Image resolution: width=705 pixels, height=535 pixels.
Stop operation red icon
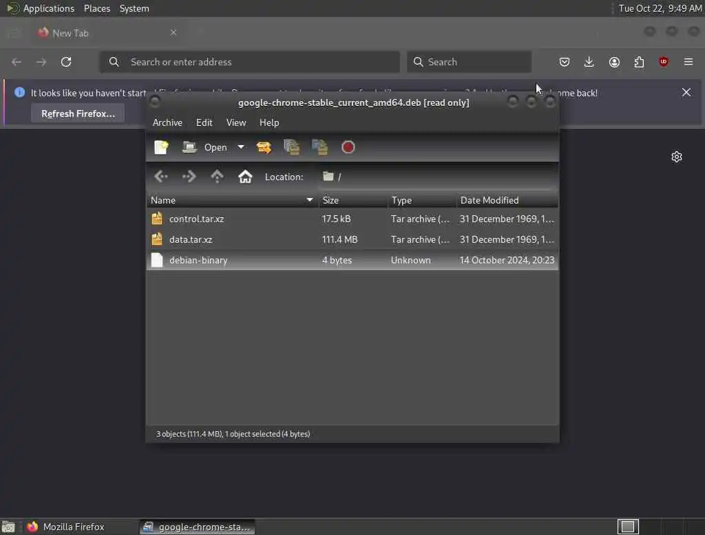click(x=348, y=147)
